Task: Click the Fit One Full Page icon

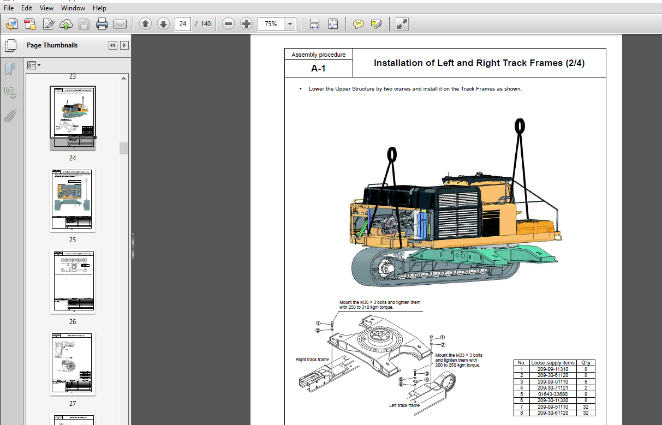Action: pyautogui.click(x=333, y=24)
